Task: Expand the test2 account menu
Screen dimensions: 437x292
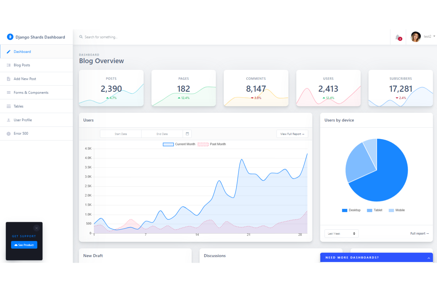Action: [428, 36]
